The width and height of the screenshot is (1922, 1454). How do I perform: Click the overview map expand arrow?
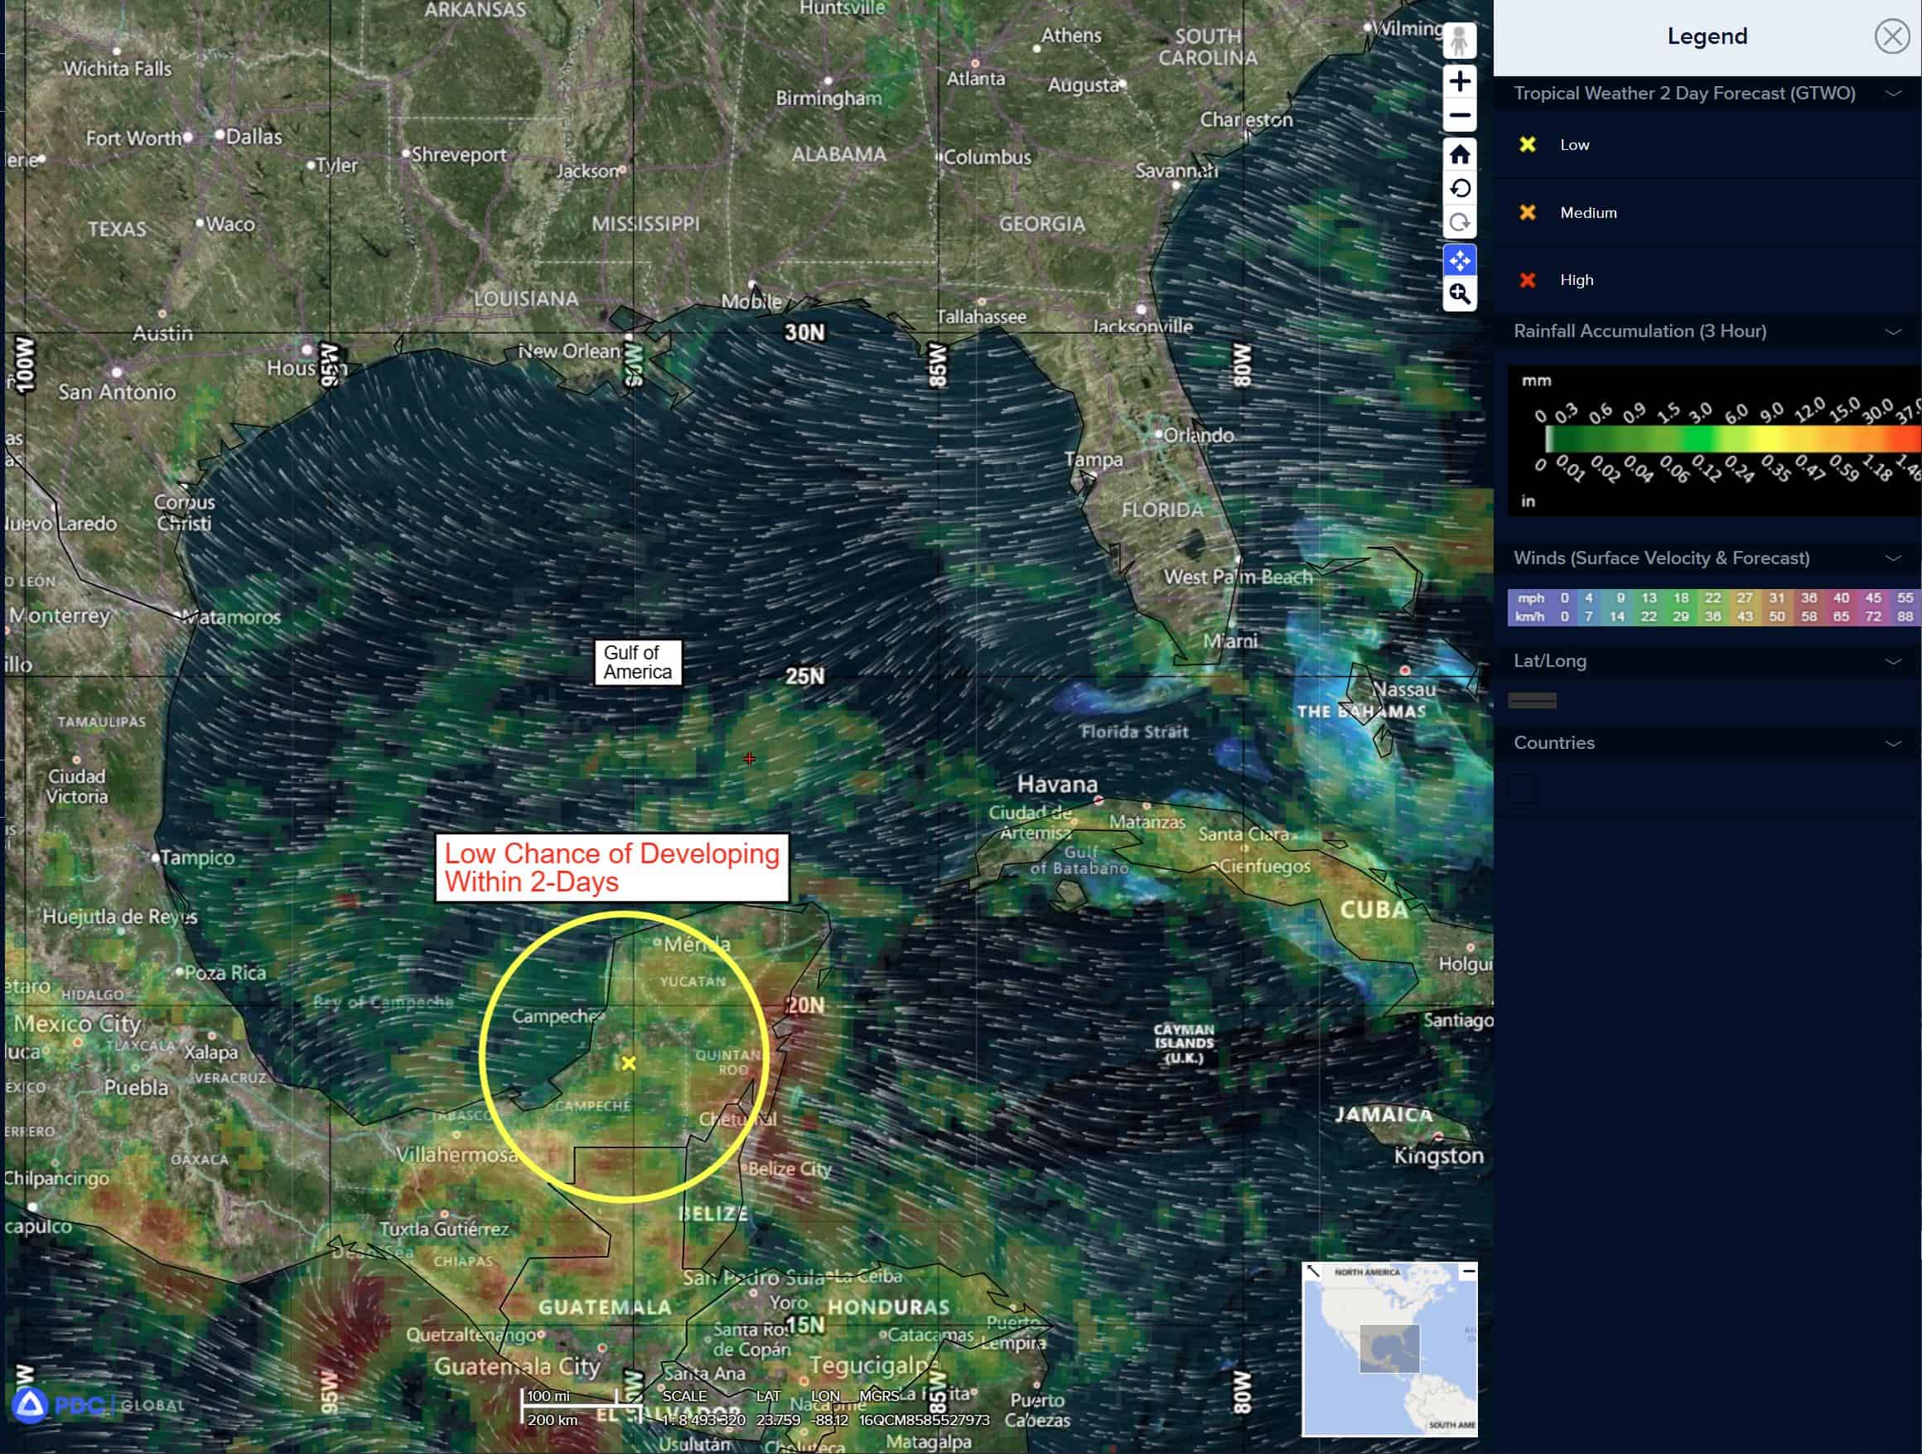[x=1313, y=1272]
